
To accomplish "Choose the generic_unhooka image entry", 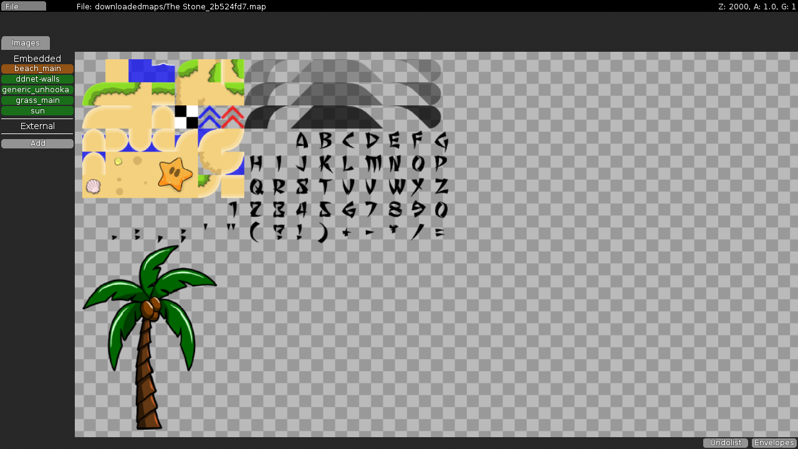I will coord(37,90).
